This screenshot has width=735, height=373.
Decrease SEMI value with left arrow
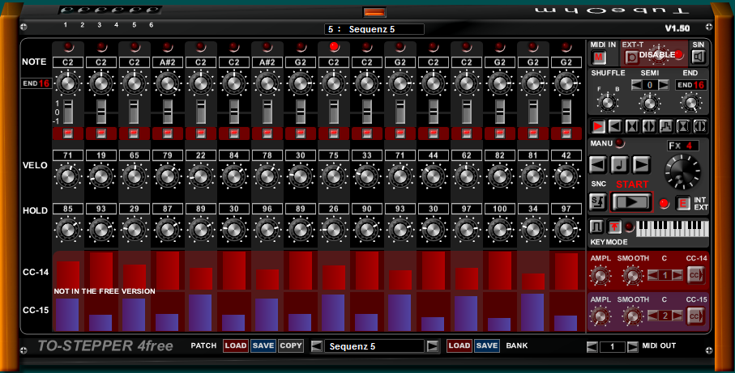(x=636, y=85)
